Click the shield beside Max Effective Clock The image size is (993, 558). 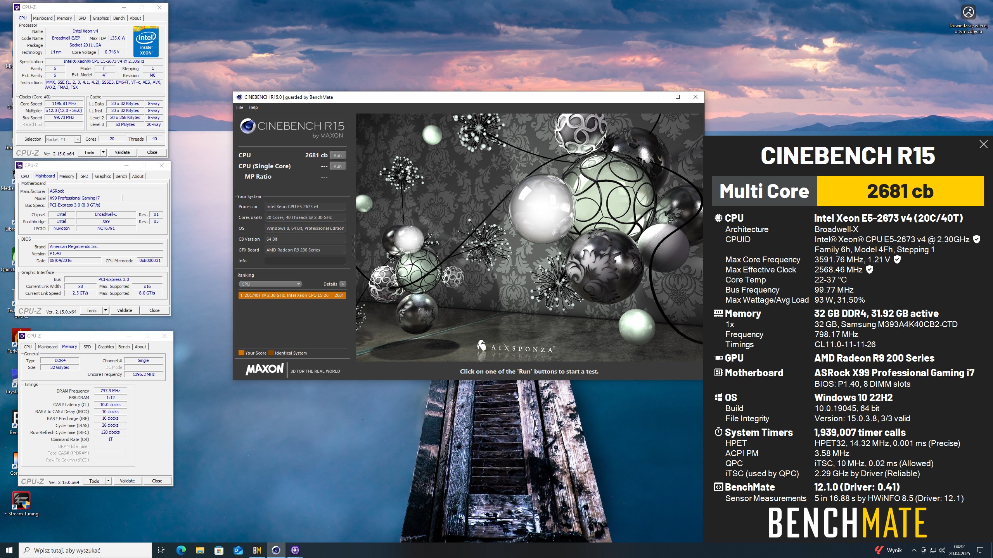[x=870, y=269]
